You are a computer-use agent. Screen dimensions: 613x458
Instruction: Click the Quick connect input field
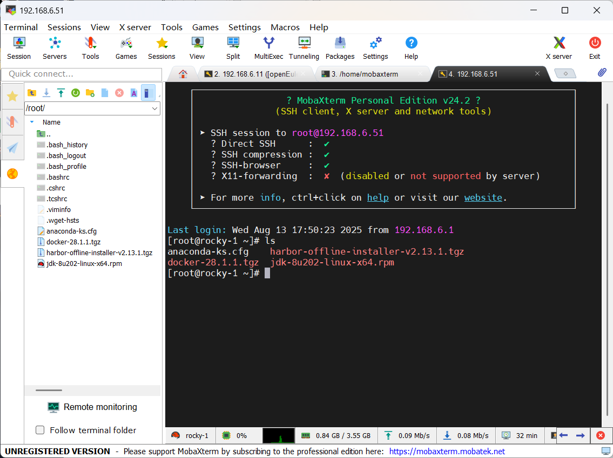[82, 74]
